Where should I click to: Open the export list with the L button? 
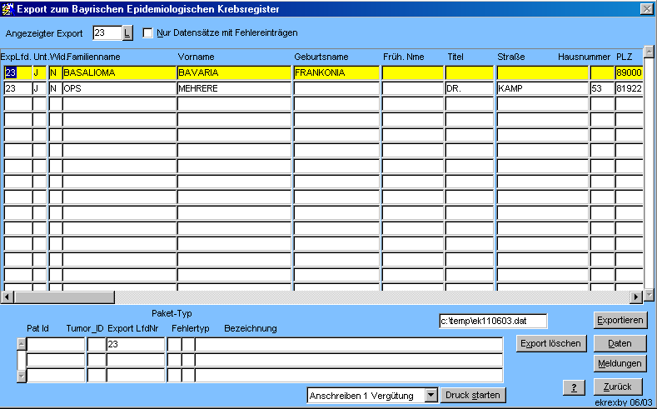click(127, 33)
